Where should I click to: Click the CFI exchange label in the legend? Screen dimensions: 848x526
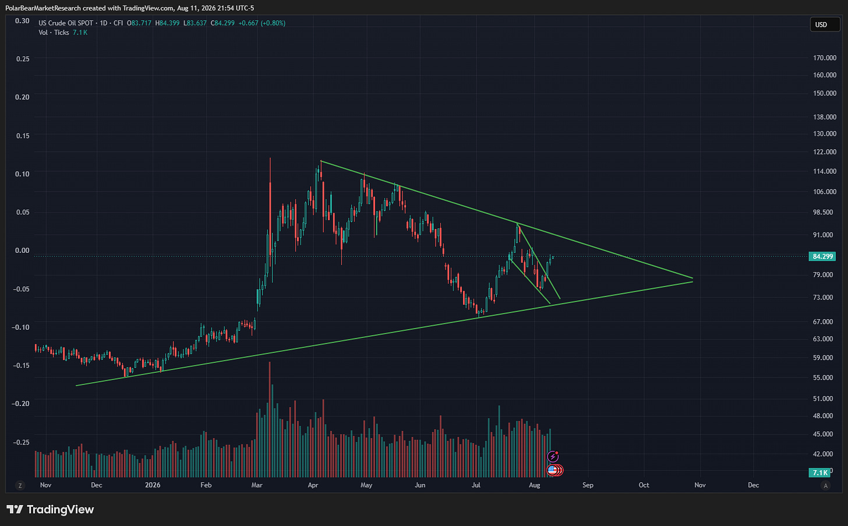[x=118, y=23]
